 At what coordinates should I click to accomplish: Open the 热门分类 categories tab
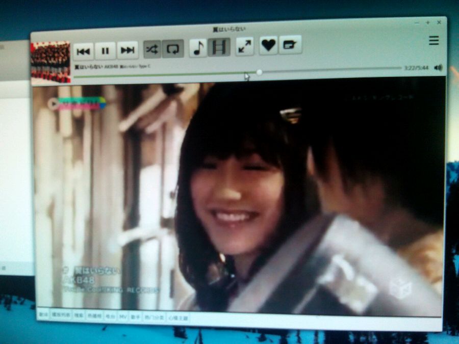tap(155, 317)
